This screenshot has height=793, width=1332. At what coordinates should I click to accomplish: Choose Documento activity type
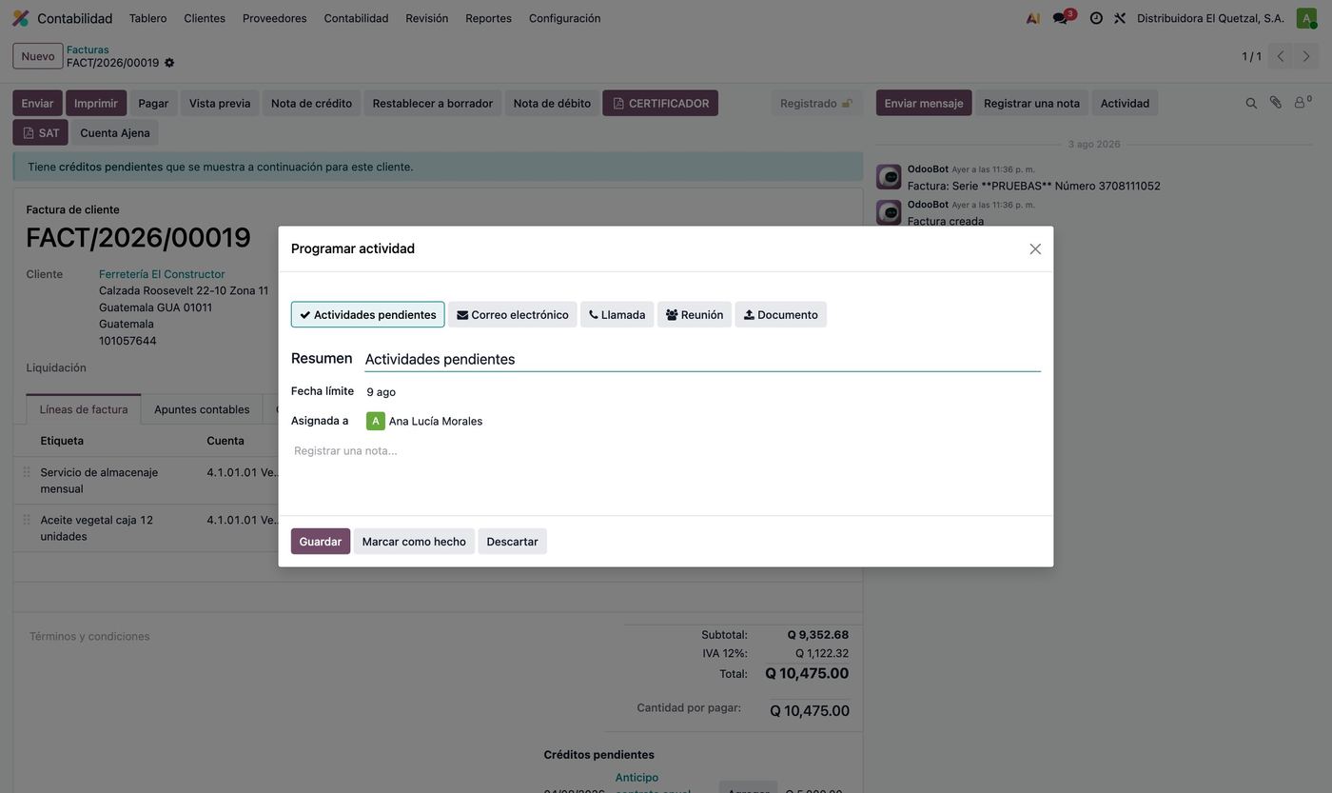point(781,315)
